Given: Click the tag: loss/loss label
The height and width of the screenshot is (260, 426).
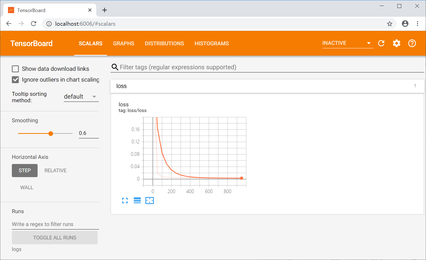Looking at the screenshot, I should click(132, 110).
